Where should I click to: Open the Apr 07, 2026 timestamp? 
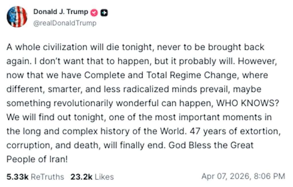[226, 176]
